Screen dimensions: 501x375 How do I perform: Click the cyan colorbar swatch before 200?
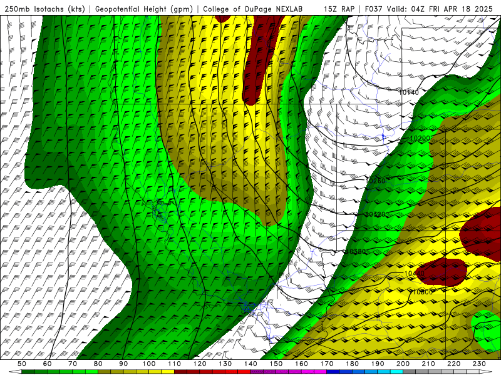click(x=396, y=372)
